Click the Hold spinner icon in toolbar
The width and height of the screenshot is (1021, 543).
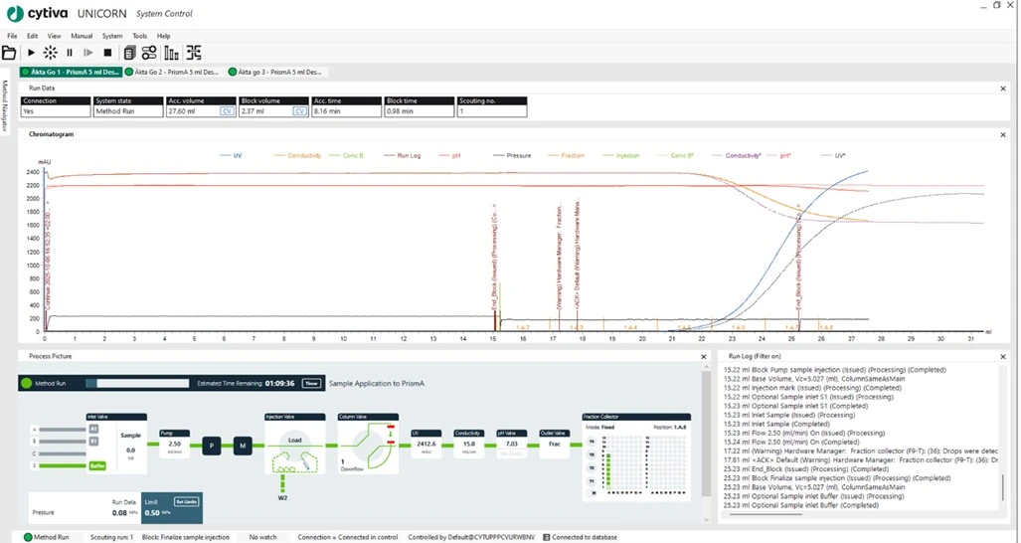click(50, 53)
